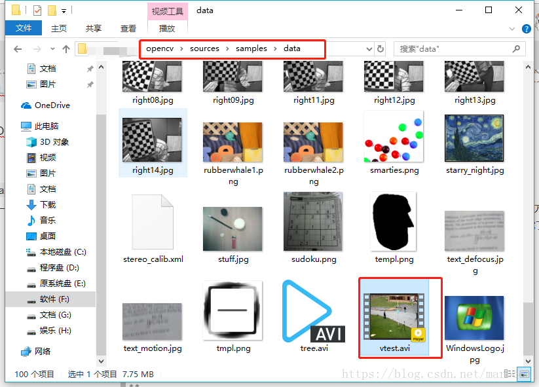Click navigation pane scrollbar up arrow
The width and height of the screenshot is (539, 387).
[x=101, y=67]
